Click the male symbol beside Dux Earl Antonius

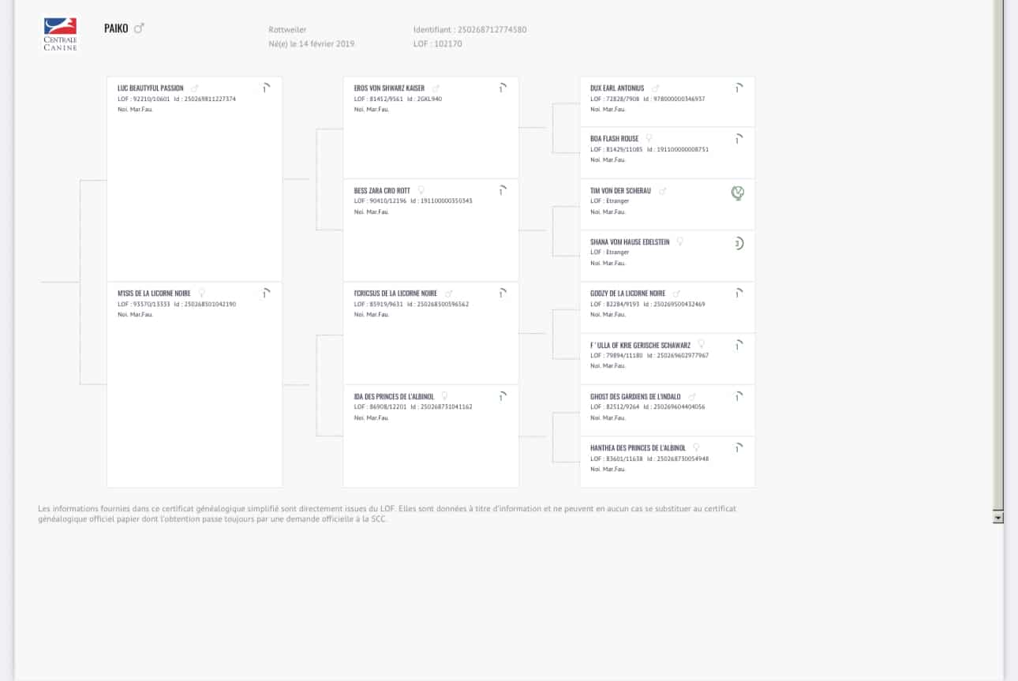point(655,88)
